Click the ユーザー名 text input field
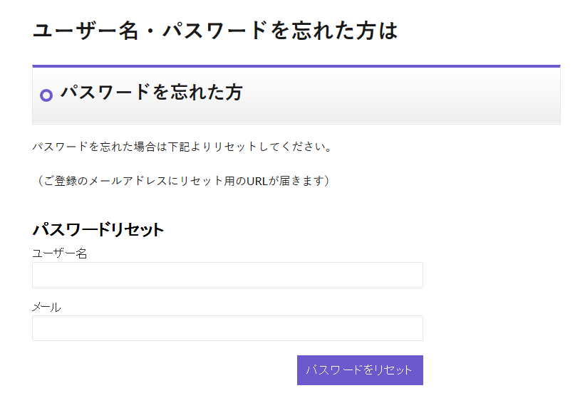The width and height of the screenshot is (585, 398). click(x=227, y=275)
